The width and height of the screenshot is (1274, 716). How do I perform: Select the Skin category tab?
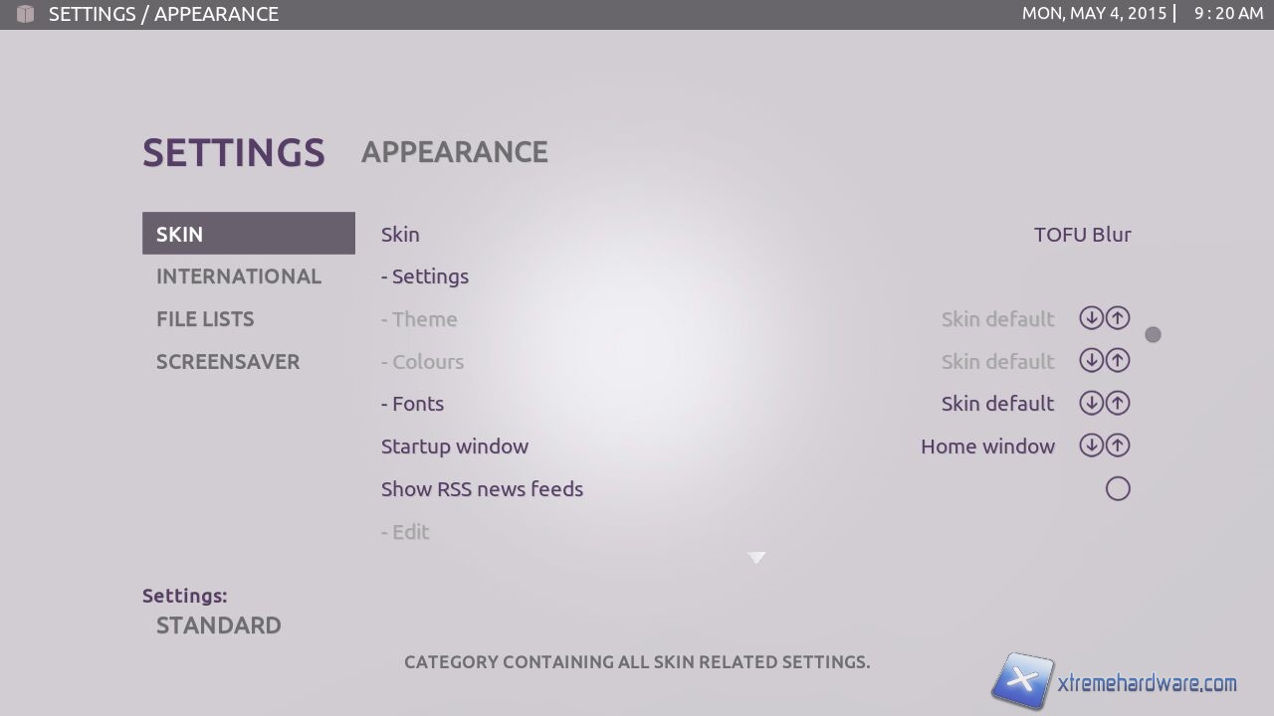pyautogui.click(x=249, y=234)
